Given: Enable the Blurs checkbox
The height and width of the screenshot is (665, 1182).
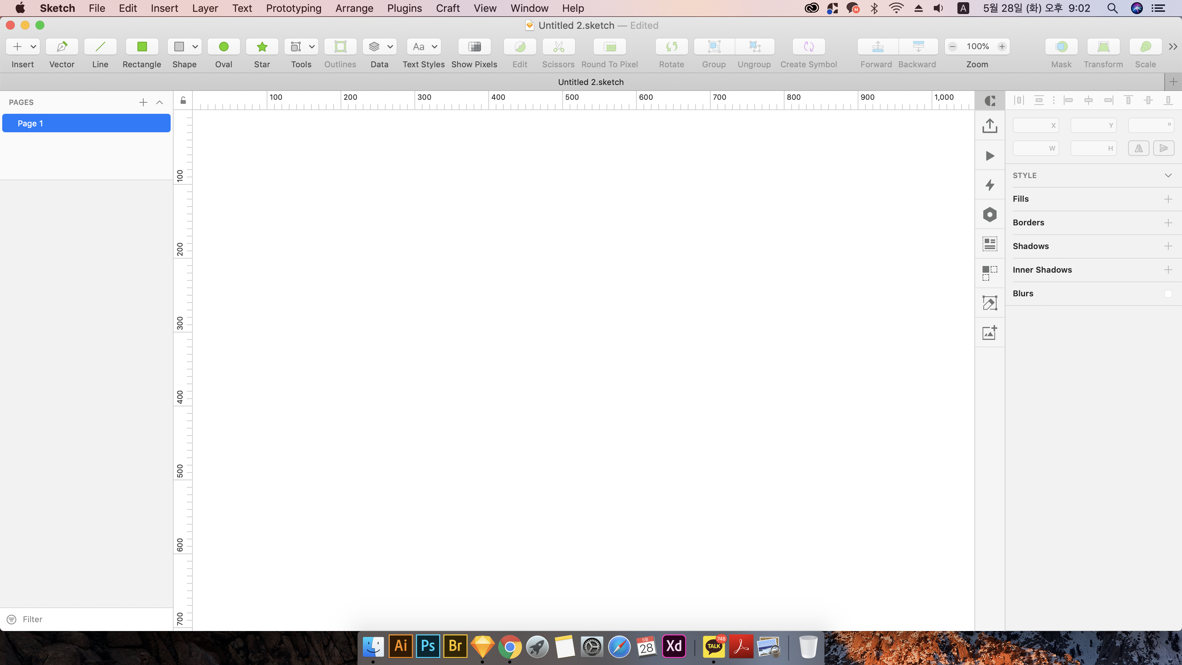Looking at the screenshot, I should pyautogui.click(x=1168, y=294).
